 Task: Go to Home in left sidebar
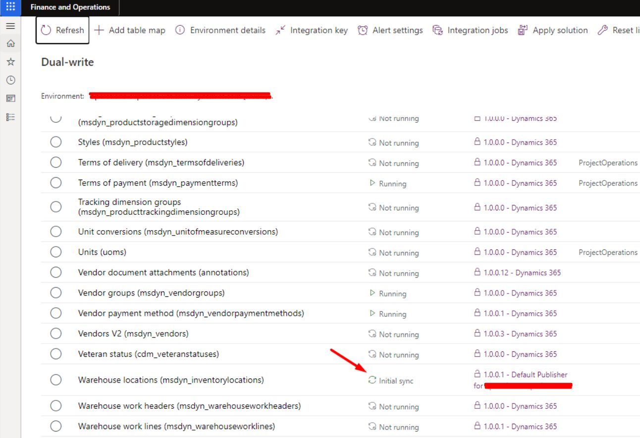pos(10,44)
